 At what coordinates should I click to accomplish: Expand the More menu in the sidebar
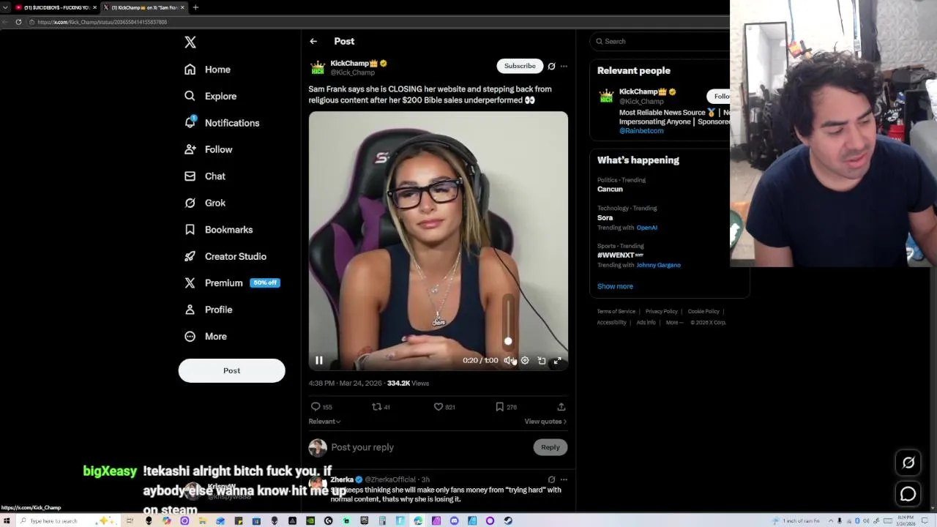[x=206, y=336]
